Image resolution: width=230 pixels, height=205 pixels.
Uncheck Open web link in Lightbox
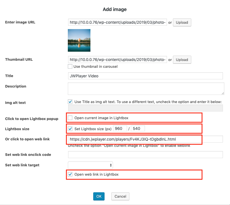(70, 174)
